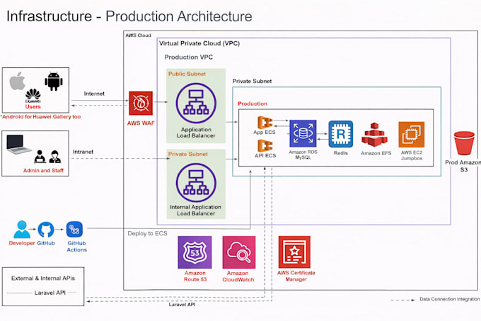The height and width of the screenshot is (321, 481).
Task: Click the Apple logo in Users box
Action: (17, 81)
